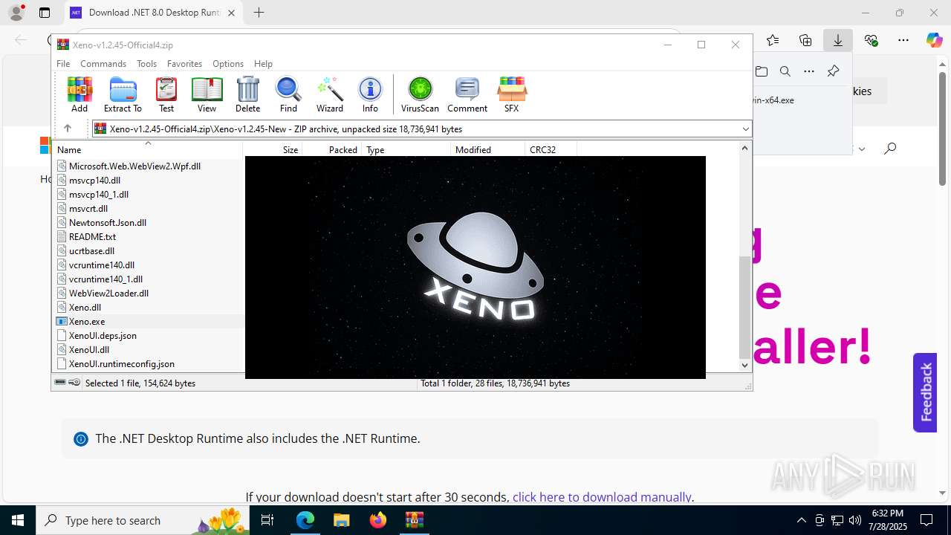951x535 pixels.
Task: Pin the downloads panel
Action: (833, 71)
